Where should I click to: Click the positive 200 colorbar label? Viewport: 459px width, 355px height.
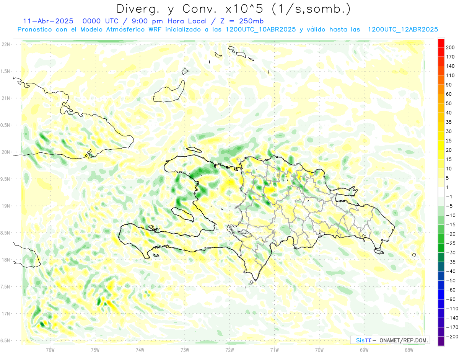451,47
